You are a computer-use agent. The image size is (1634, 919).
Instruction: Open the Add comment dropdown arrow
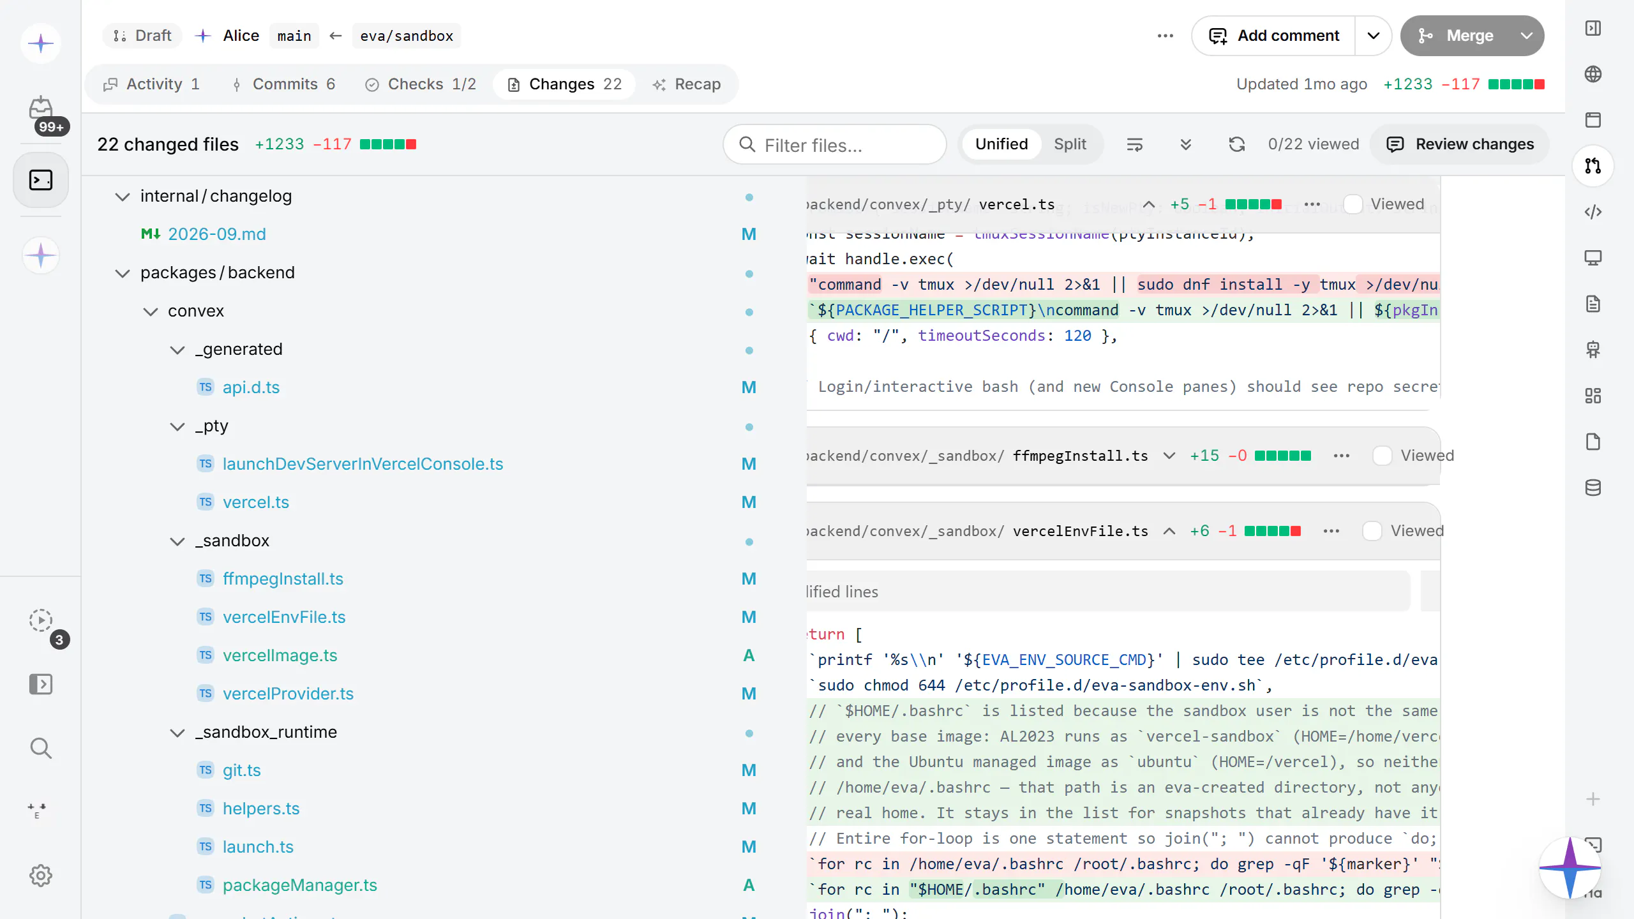[x=1374, y=36]
